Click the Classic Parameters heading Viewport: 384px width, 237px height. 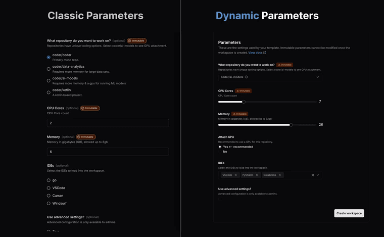pos(95,16)
